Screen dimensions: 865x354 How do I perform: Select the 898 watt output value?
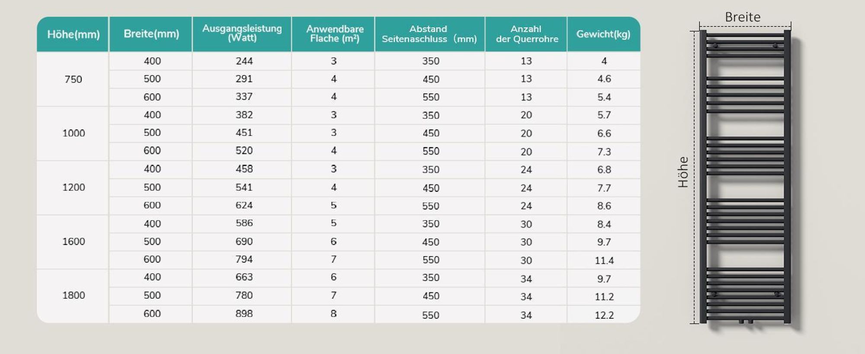244,314
